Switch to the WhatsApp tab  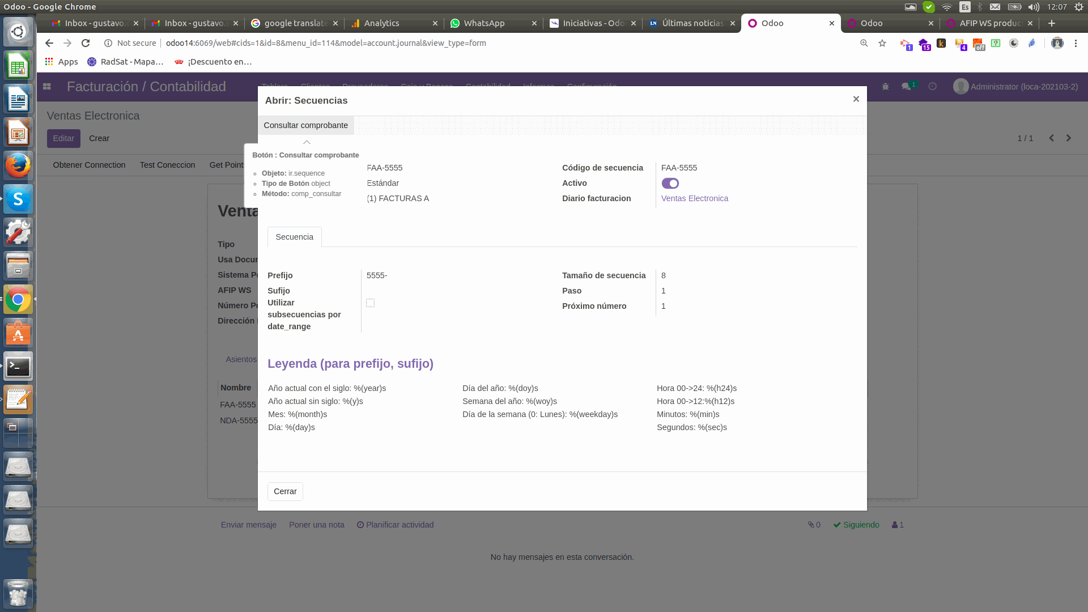click(492, 23)
